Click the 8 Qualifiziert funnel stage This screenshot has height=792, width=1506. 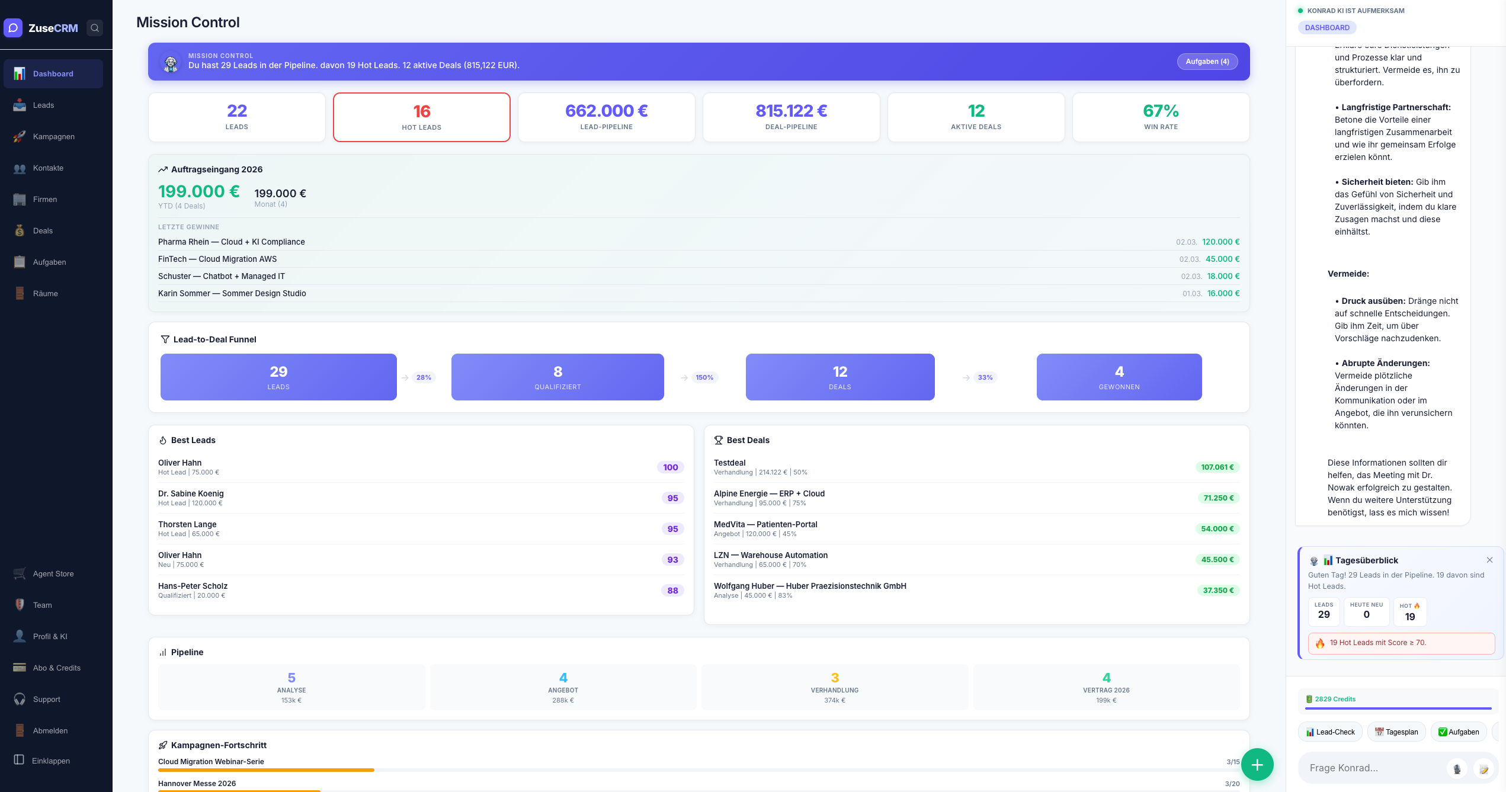tap(557, 377)
